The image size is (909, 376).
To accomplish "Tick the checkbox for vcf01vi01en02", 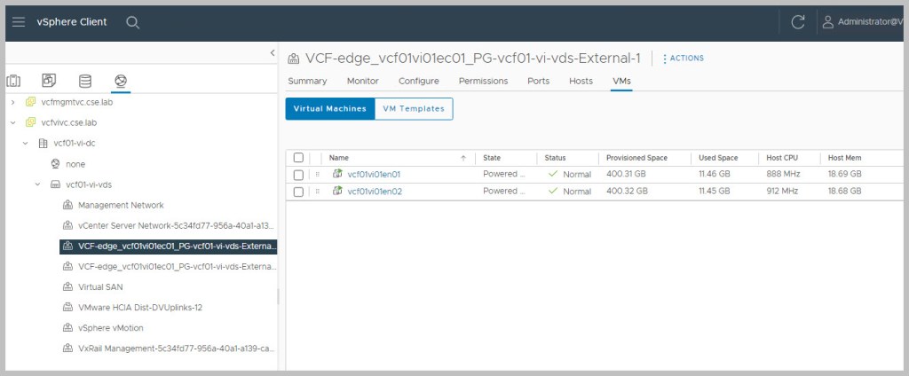I will point(298,191).
